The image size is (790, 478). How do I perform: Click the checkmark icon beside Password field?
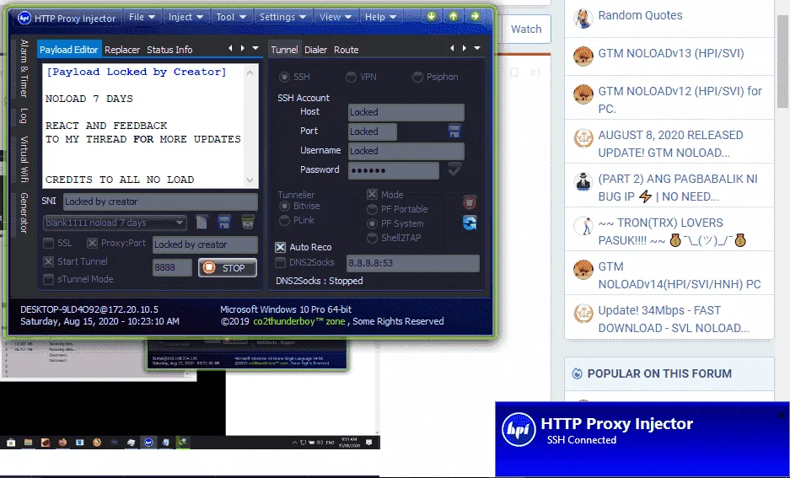pyautogui.click(x=454, y=169)
